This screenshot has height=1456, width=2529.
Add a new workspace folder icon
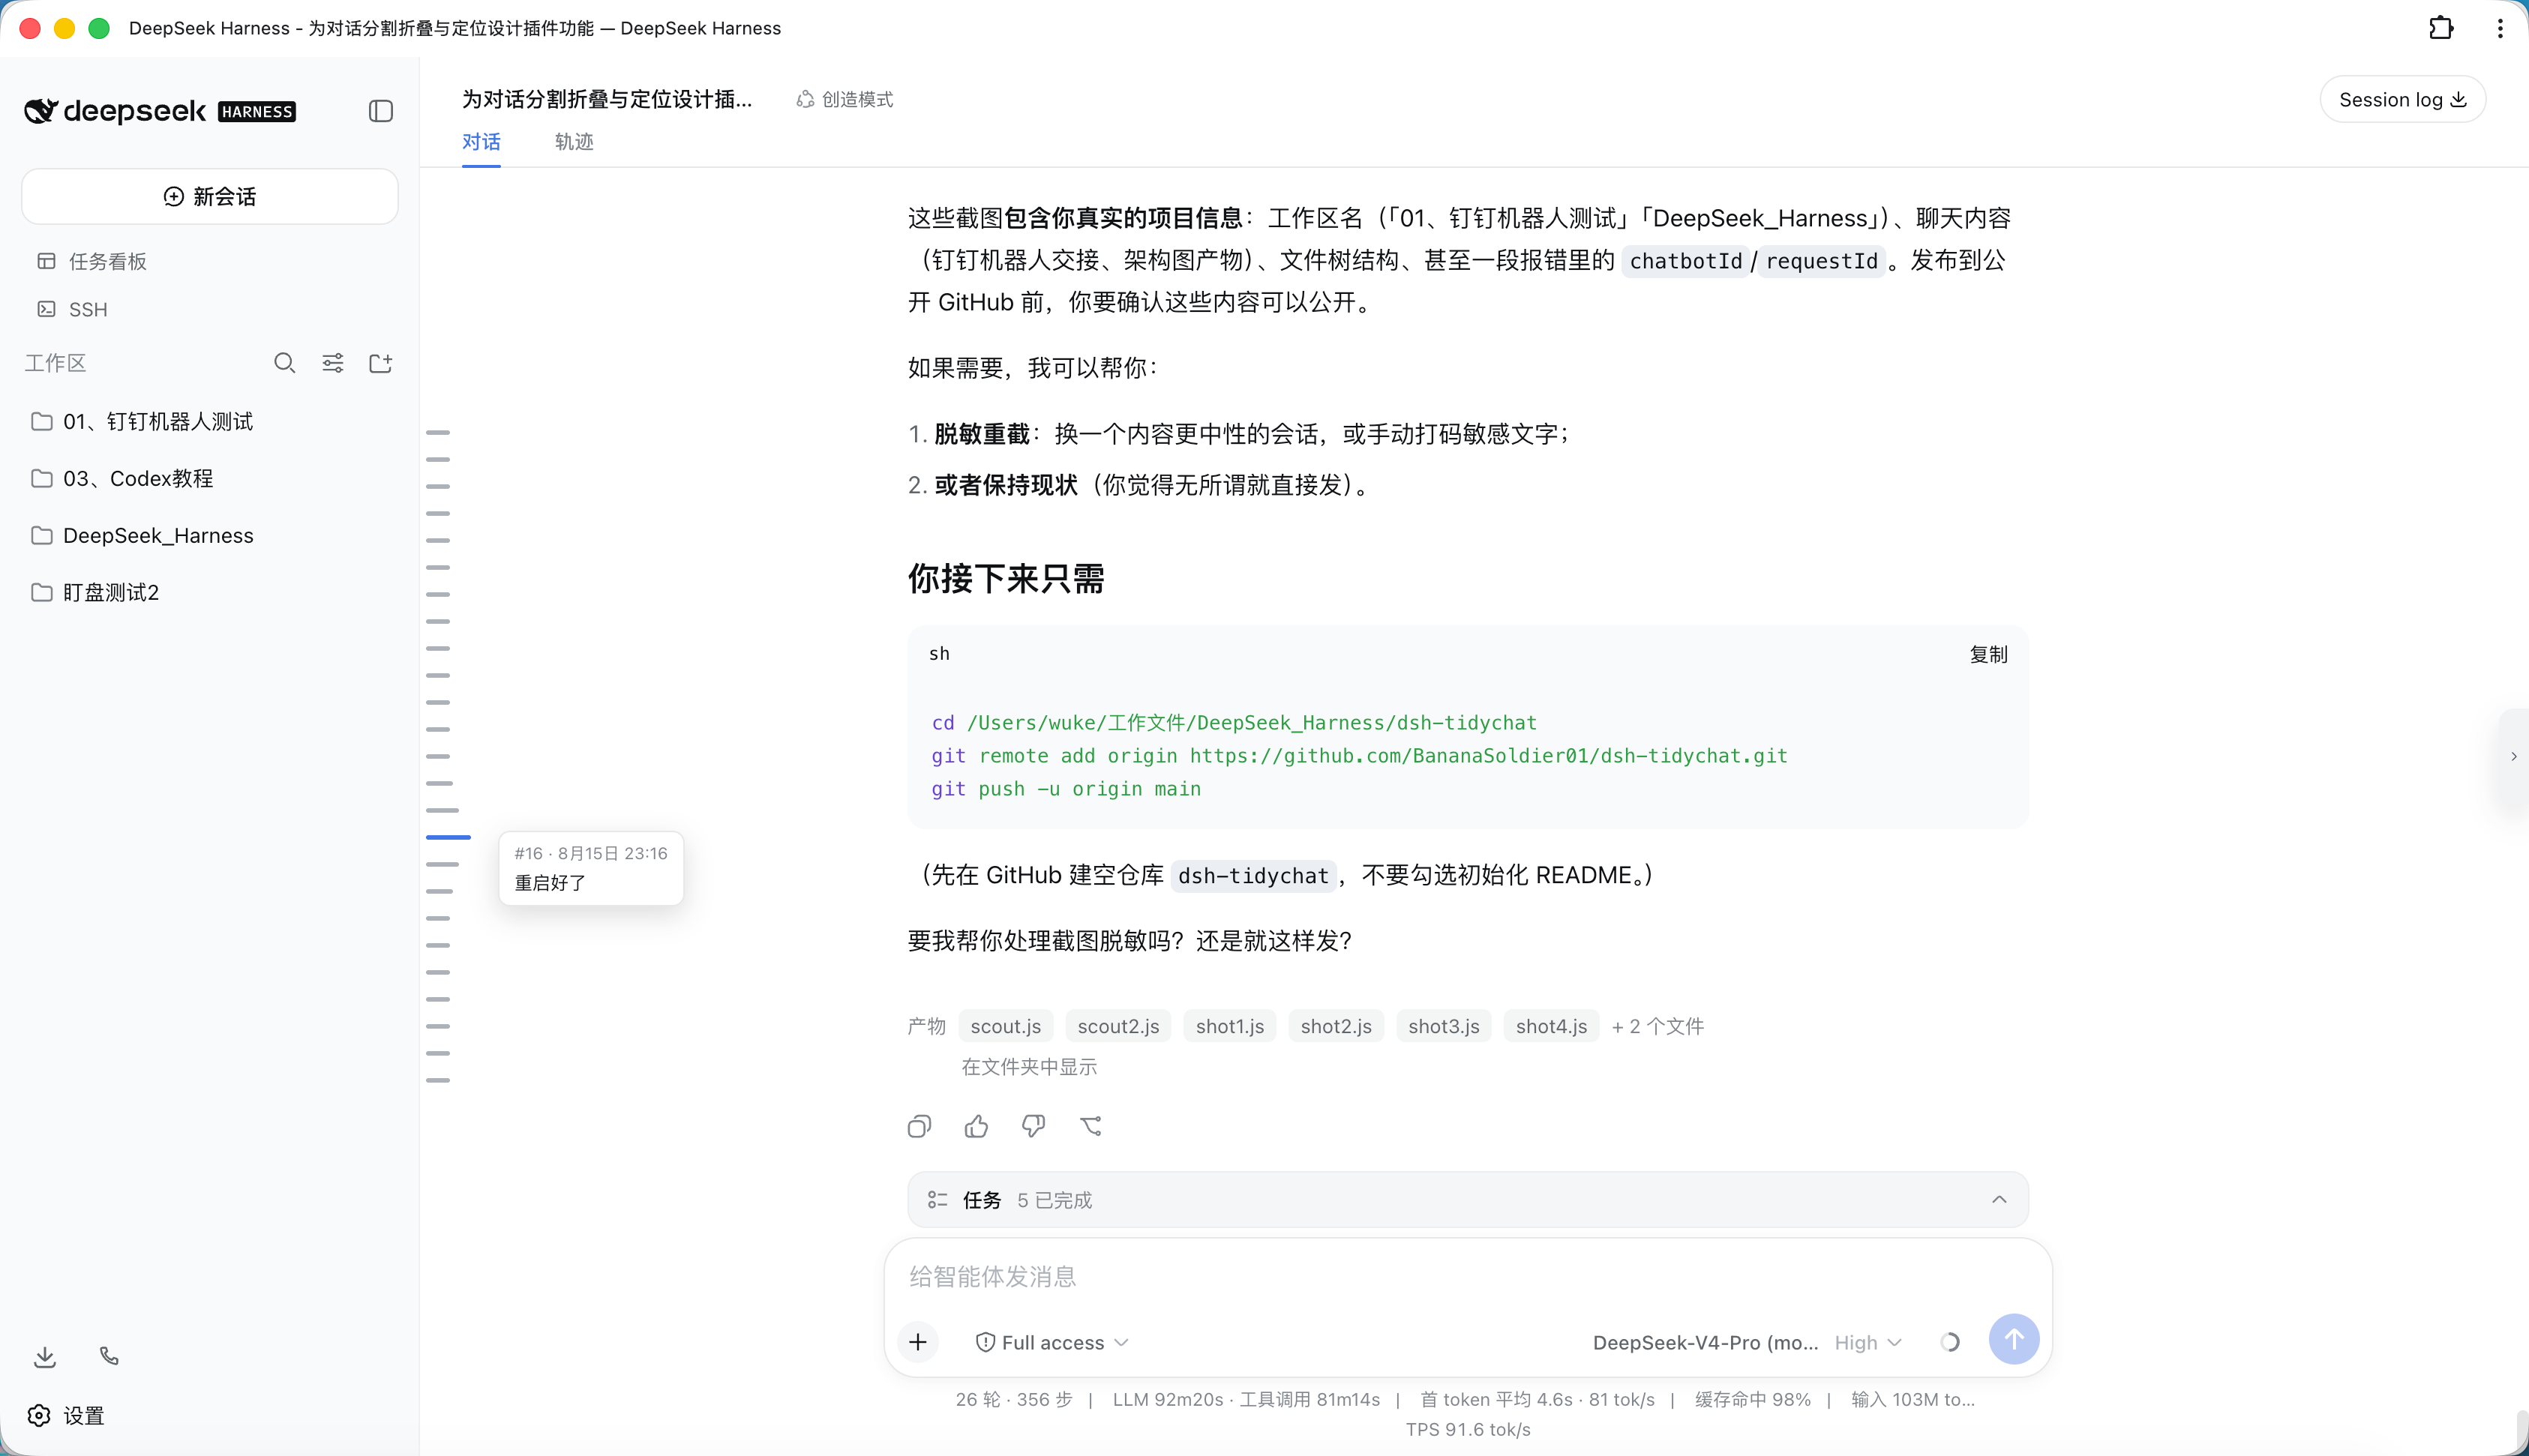coord(381,363)
